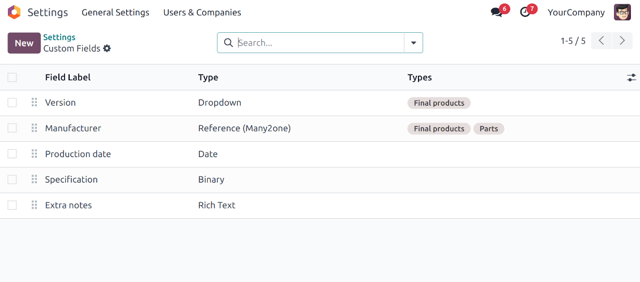Open the YourCompany company switcher
The height and width of the screenshot is (282, 640).
tap(576, 12)
